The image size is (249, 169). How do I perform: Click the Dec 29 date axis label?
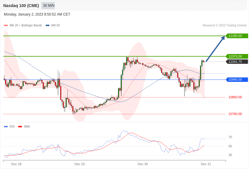pyautogui.click(x=80, y=164)
